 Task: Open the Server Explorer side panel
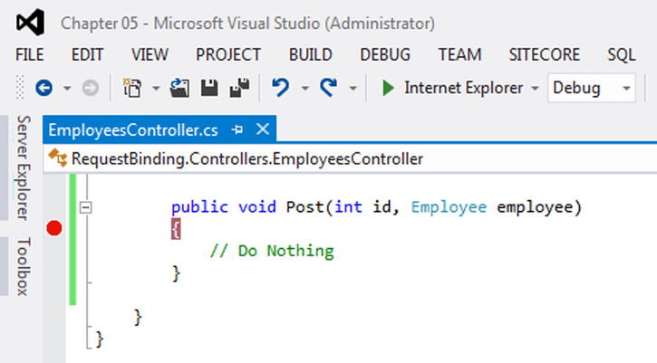point(24,167)
